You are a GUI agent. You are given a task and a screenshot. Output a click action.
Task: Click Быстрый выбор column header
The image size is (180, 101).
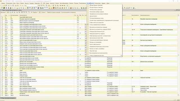pos(14,15)
